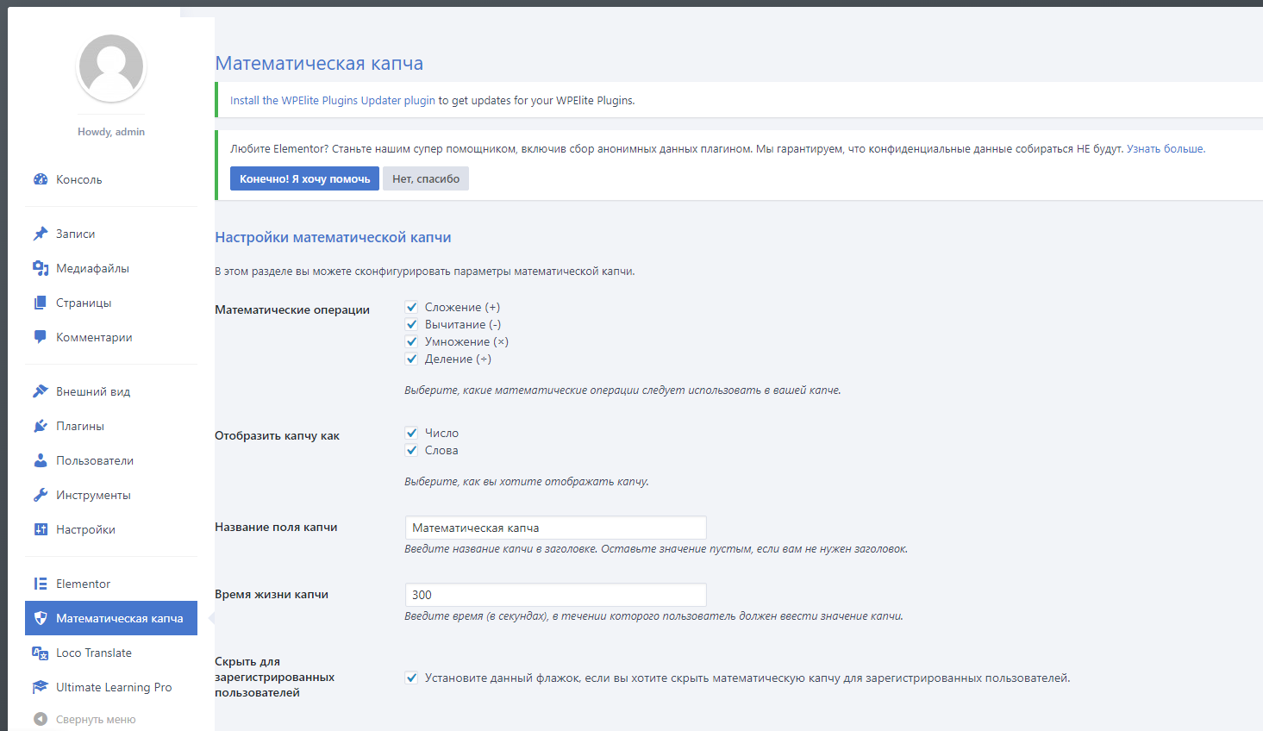
Task: Click the Плагины plug icon
Action: coord(41,426)
